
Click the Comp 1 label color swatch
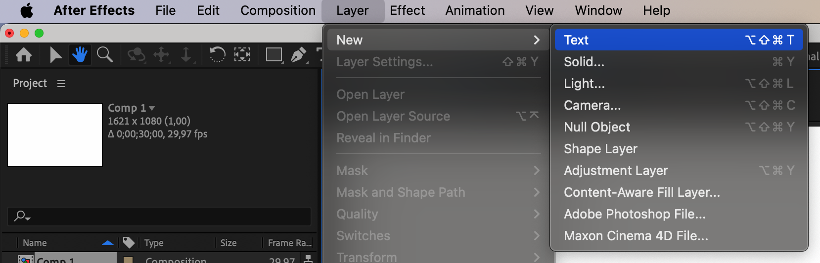click(128, 260)
